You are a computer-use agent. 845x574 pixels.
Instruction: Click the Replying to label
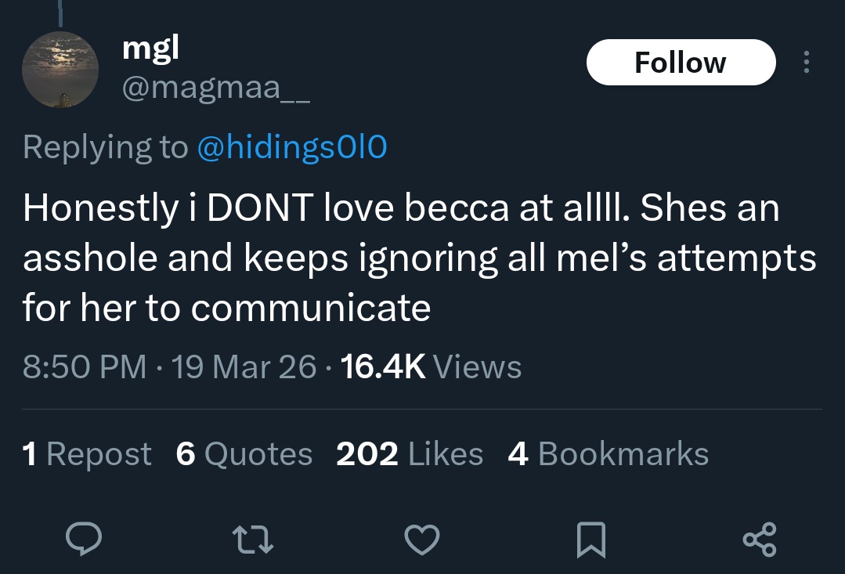tap(105, 146)
